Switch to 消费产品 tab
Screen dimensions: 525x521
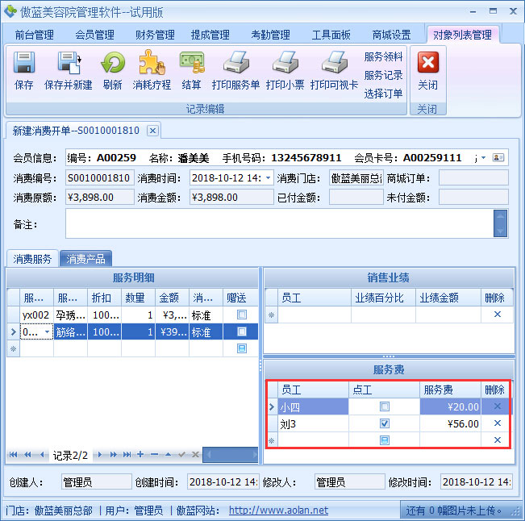coord(85,259)
